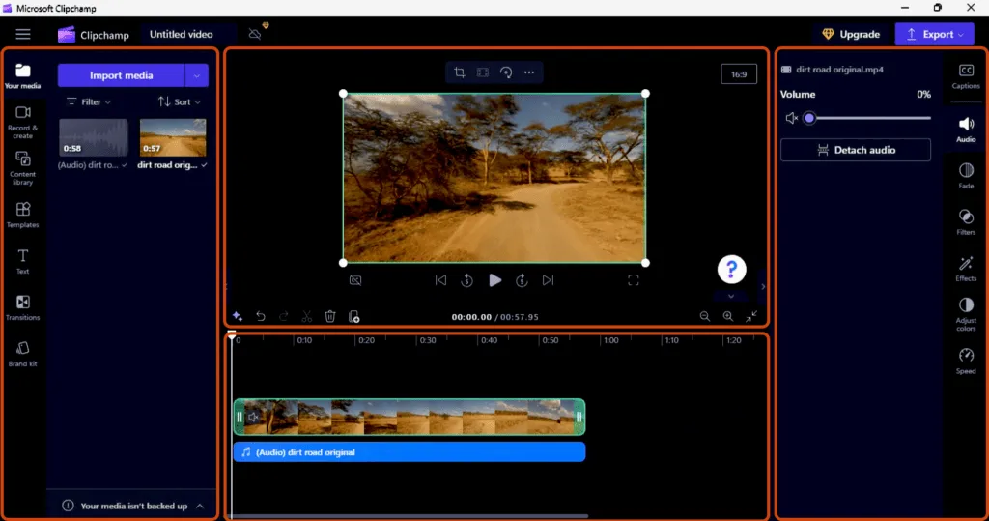Rewind 5 seconds
Image resolution: width=989 pixels, height=521 pixels.
467,280
